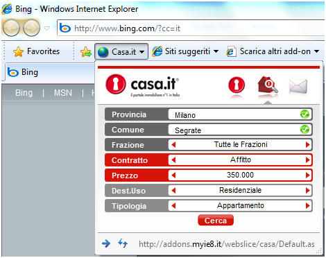Click the envelope mail icon
The image size is (326, 258).
pos(298,86)
